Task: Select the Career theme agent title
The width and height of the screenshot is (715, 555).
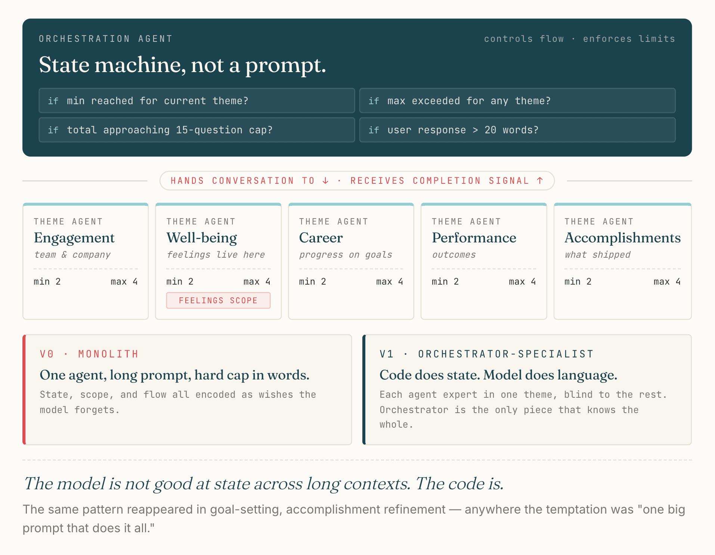Action: [321, 238]
